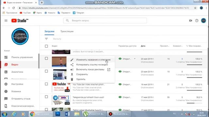
Task: Click thumbnail of You Tube dan Video skachat
Action: (x=61, y=87)
